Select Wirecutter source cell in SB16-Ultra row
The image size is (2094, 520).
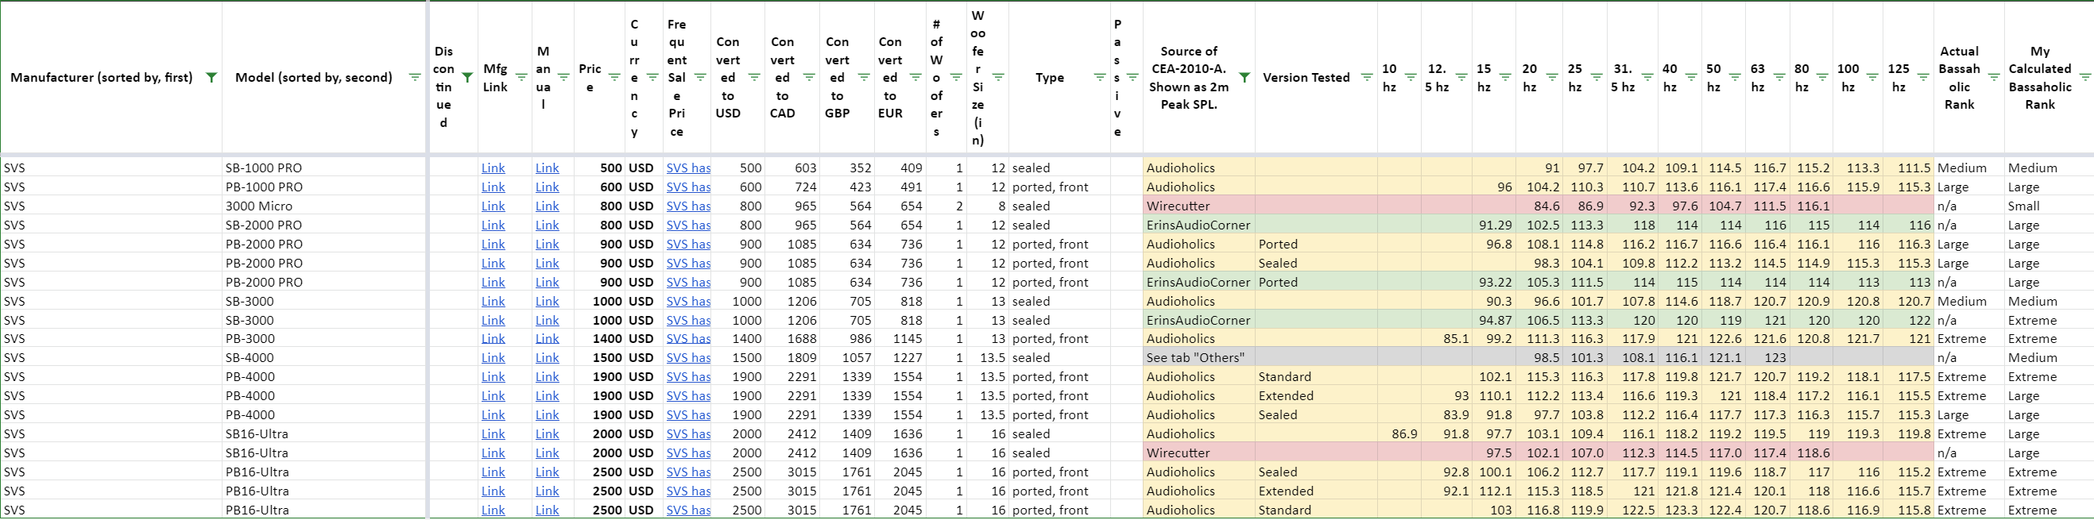[1199, 453]
